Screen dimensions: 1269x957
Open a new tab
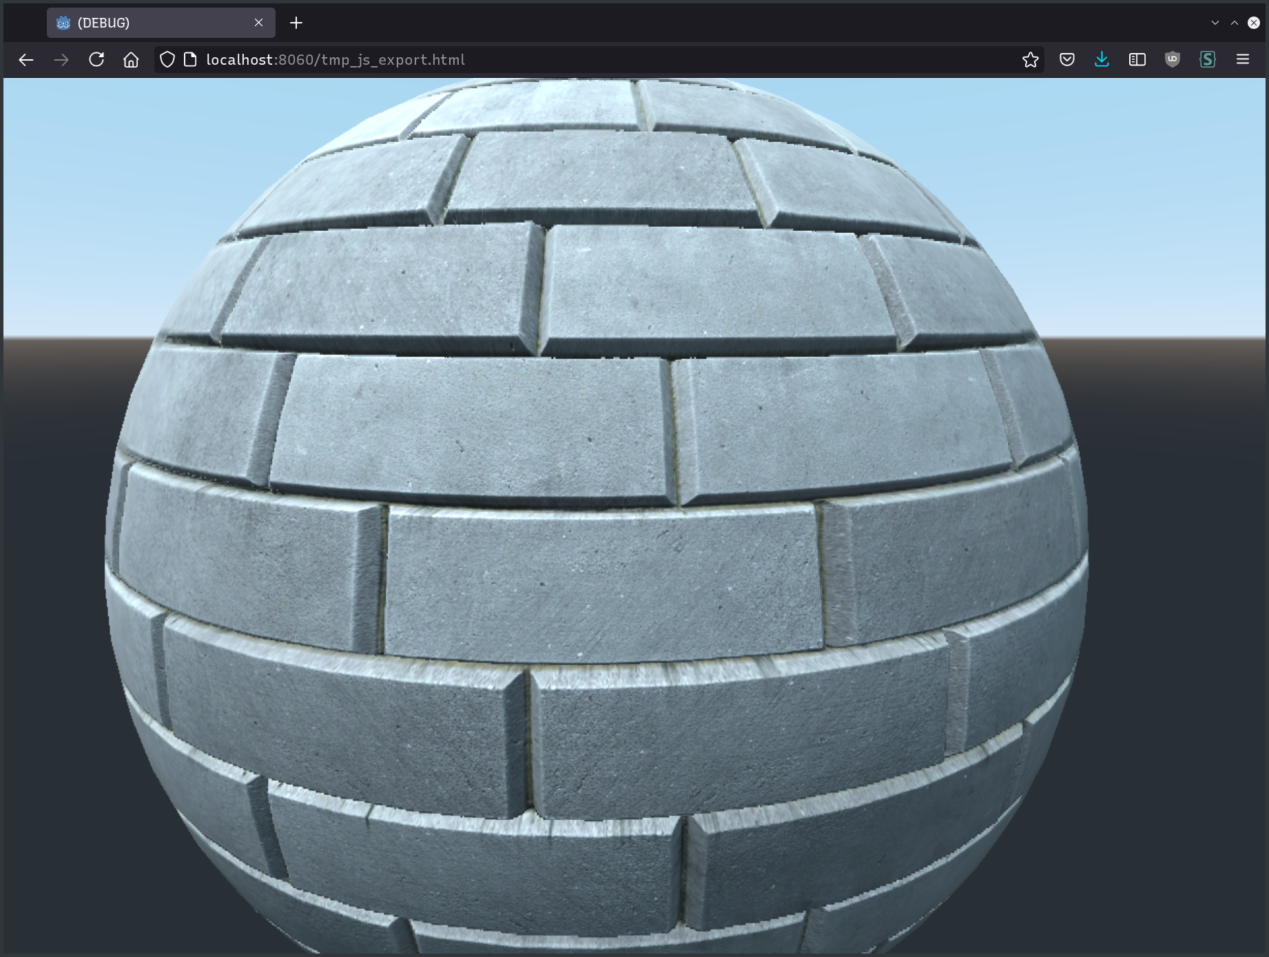(296, 23)
